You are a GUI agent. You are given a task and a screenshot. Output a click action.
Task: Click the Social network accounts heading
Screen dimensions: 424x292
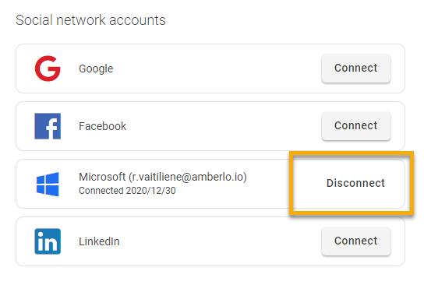point(90,20)
